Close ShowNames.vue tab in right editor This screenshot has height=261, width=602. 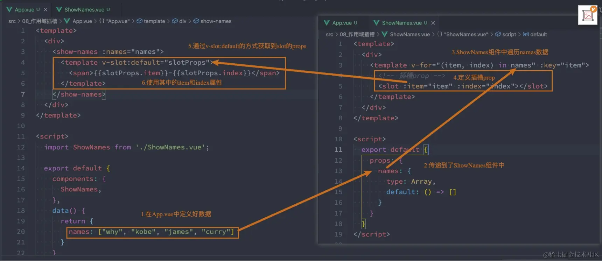(x=433, y=23)
